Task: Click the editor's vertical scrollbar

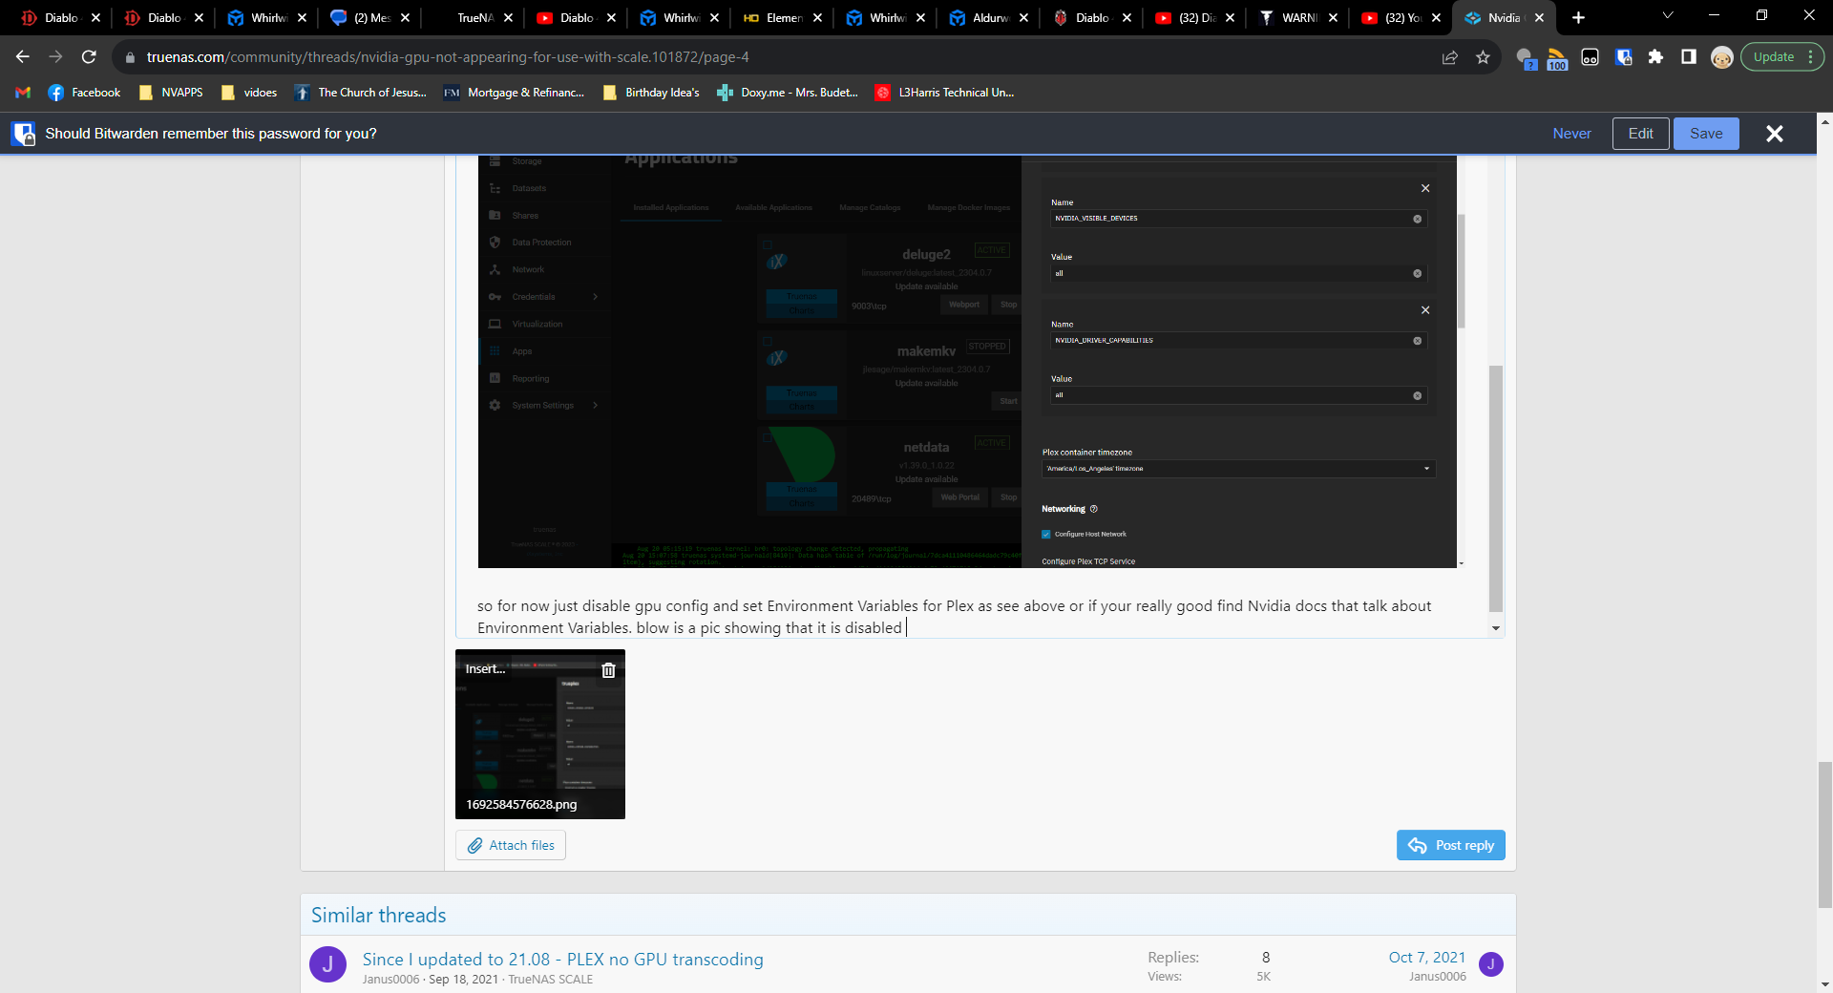Action: [x=1496, y=487]
